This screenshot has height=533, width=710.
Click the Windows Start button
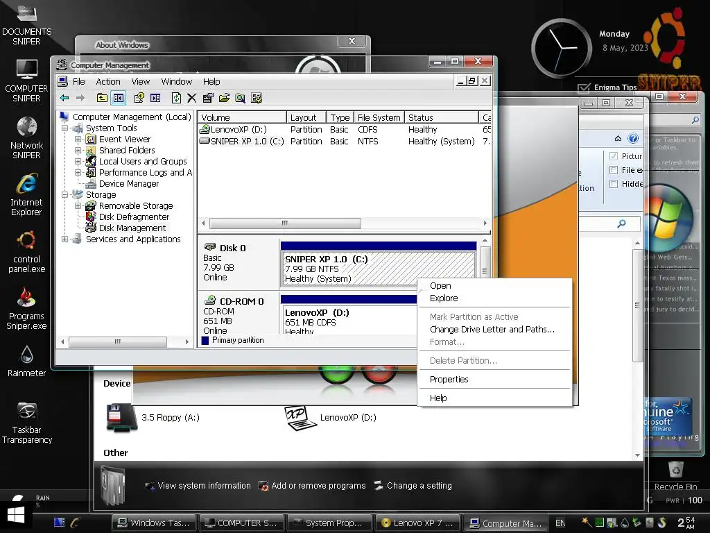click(16, 515)
